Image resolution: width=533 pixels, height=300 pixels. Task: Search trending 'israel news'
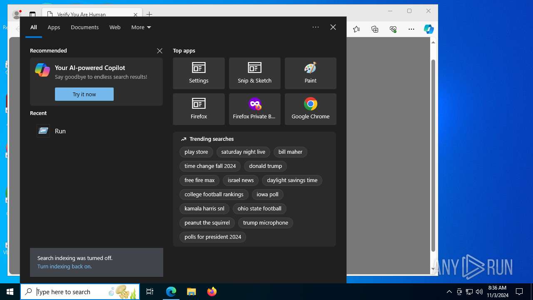(241, 180)
